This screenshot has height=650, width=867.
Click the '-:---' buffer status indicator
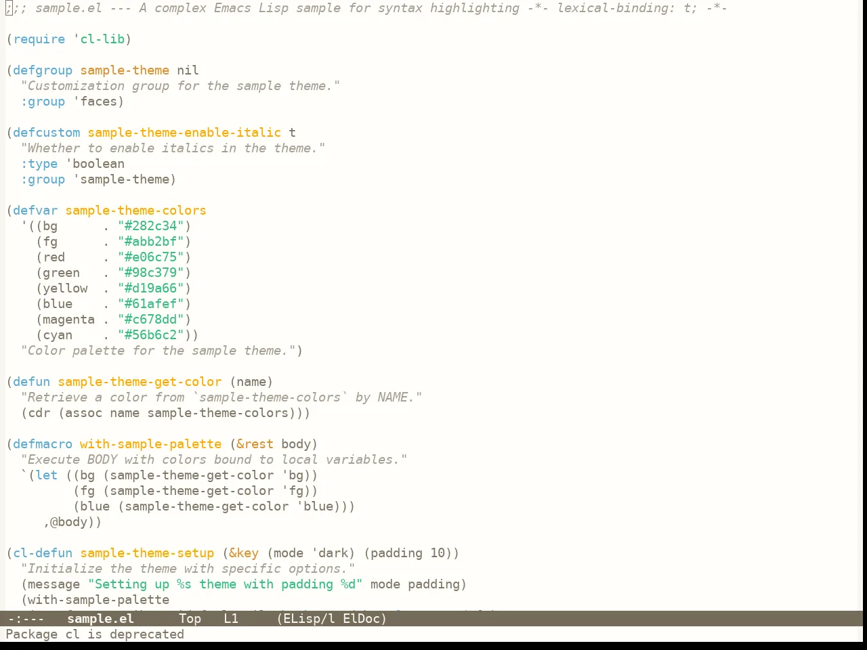(x=26, y=618)
